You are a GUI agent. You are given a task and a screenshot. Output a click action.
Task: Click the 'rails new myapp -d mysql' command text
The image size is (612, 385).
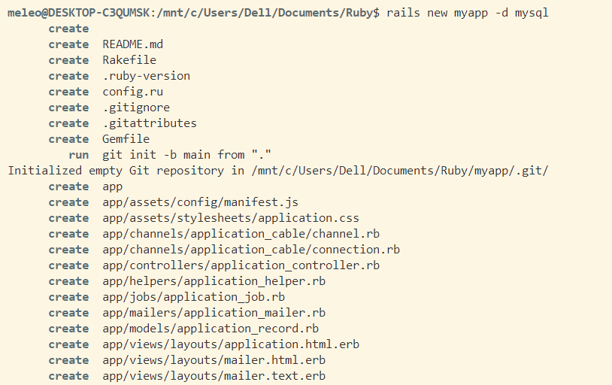pos(468,13)
